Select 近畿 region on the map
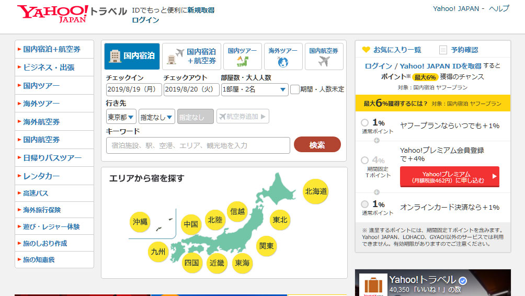The width and height of the screenshot is (525, 296). pos(217,263)
